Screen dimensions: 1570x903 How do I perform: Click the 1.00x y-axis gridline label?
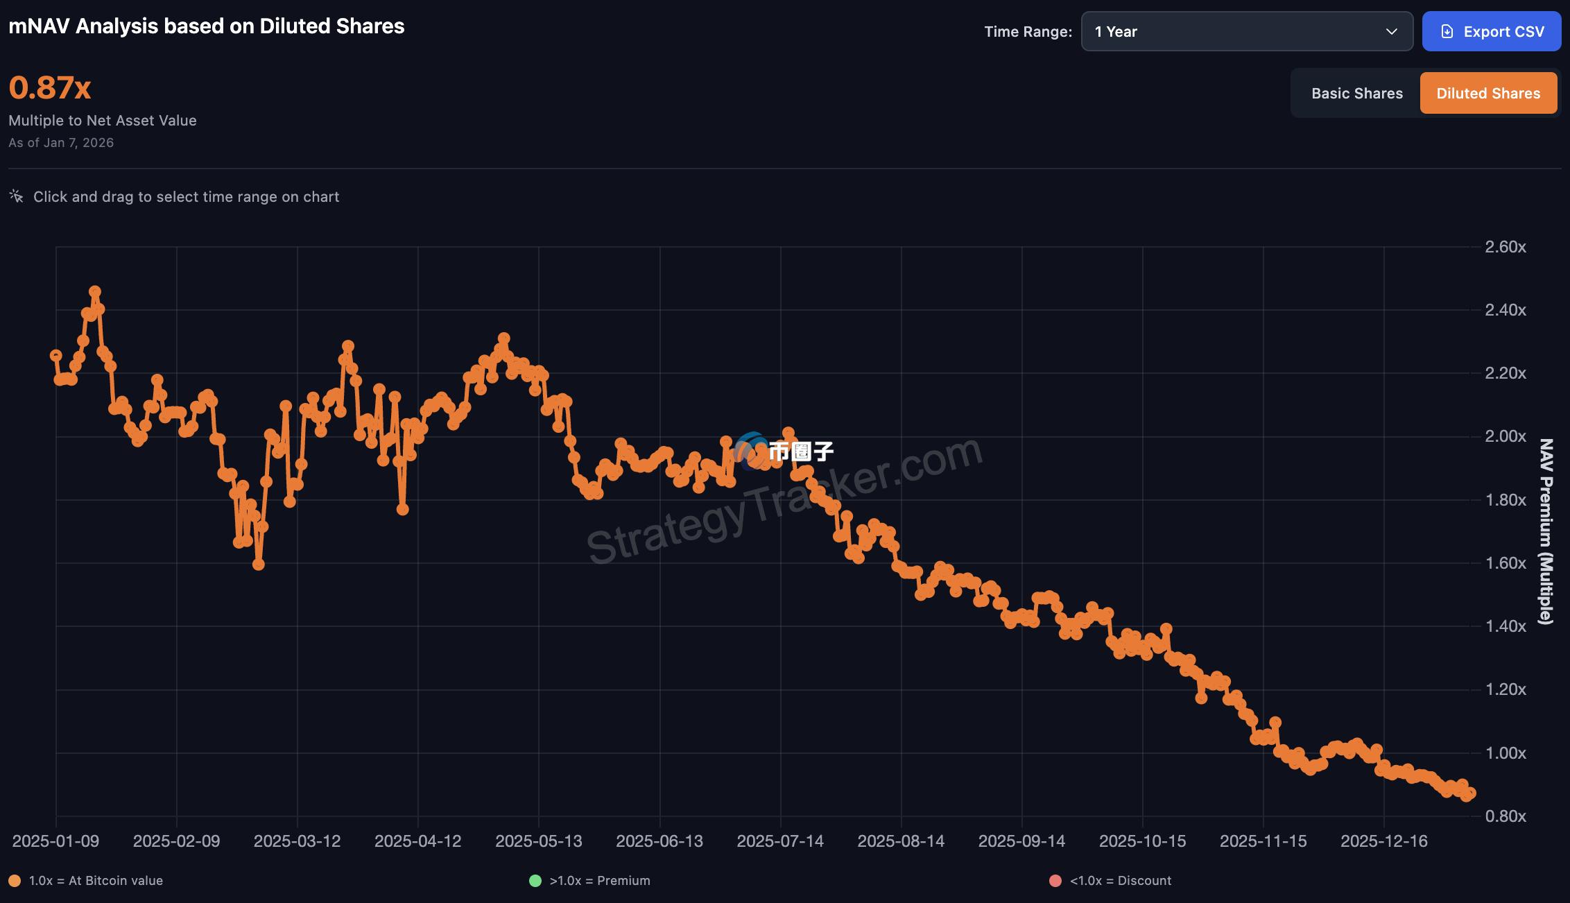[x=1505, y=753]
